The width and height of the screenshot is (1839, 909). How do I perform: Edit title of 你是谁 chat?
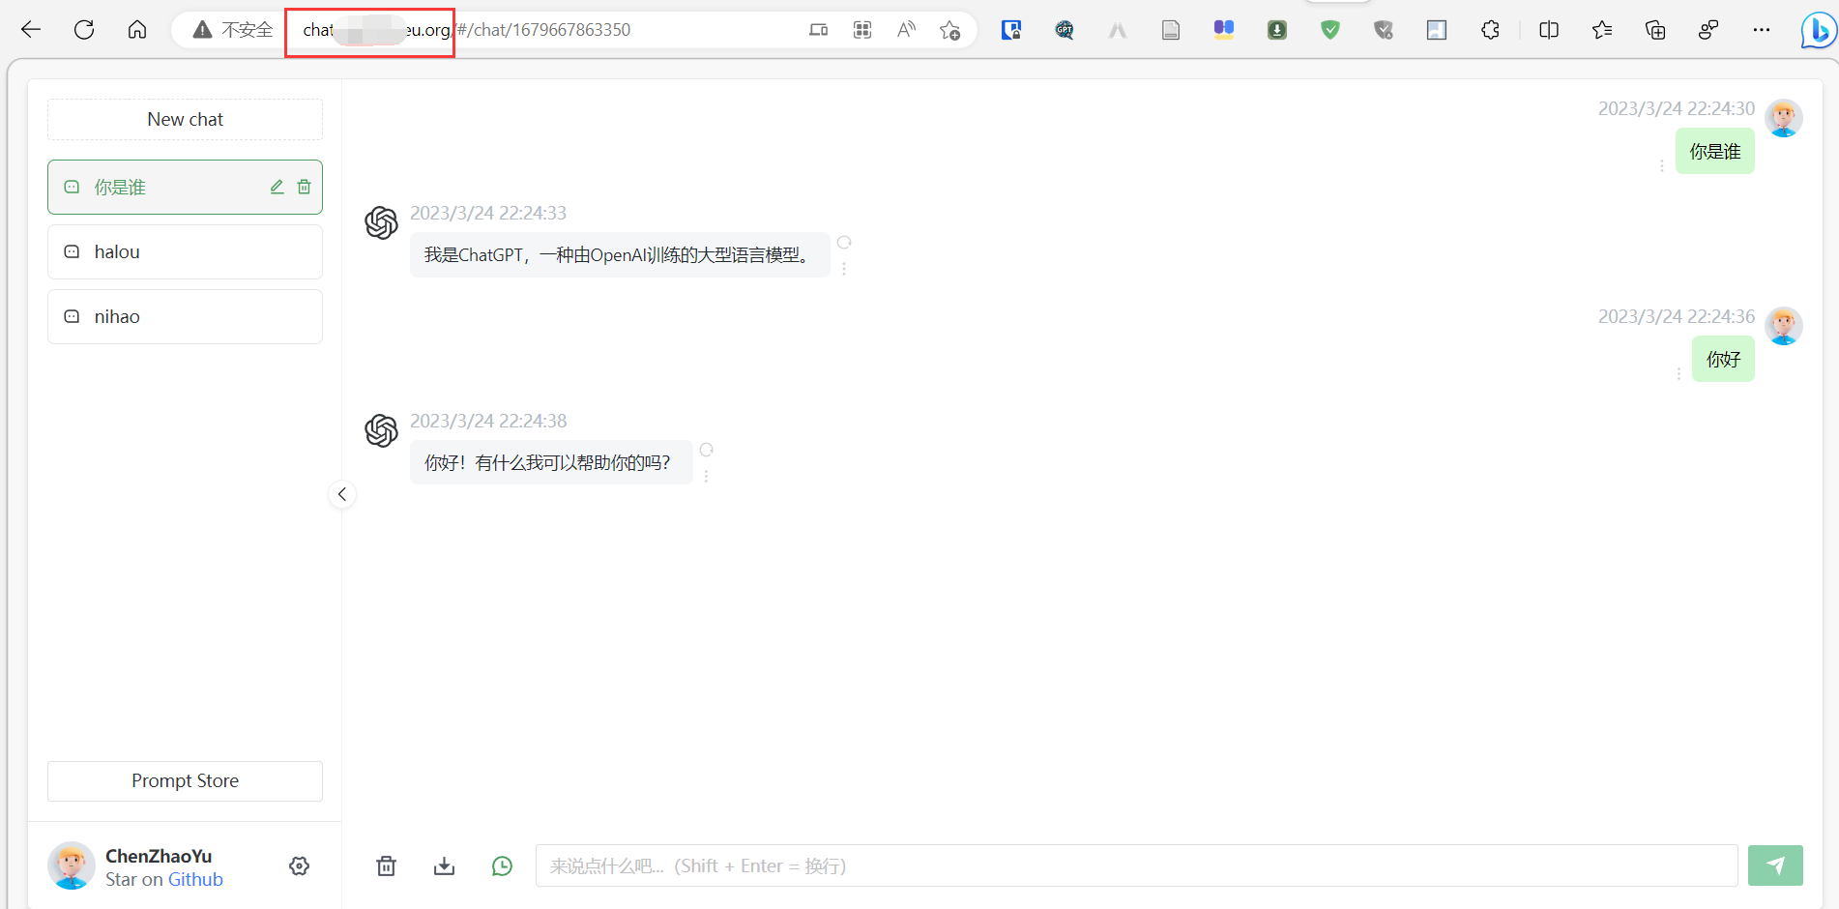click(277, 187)
